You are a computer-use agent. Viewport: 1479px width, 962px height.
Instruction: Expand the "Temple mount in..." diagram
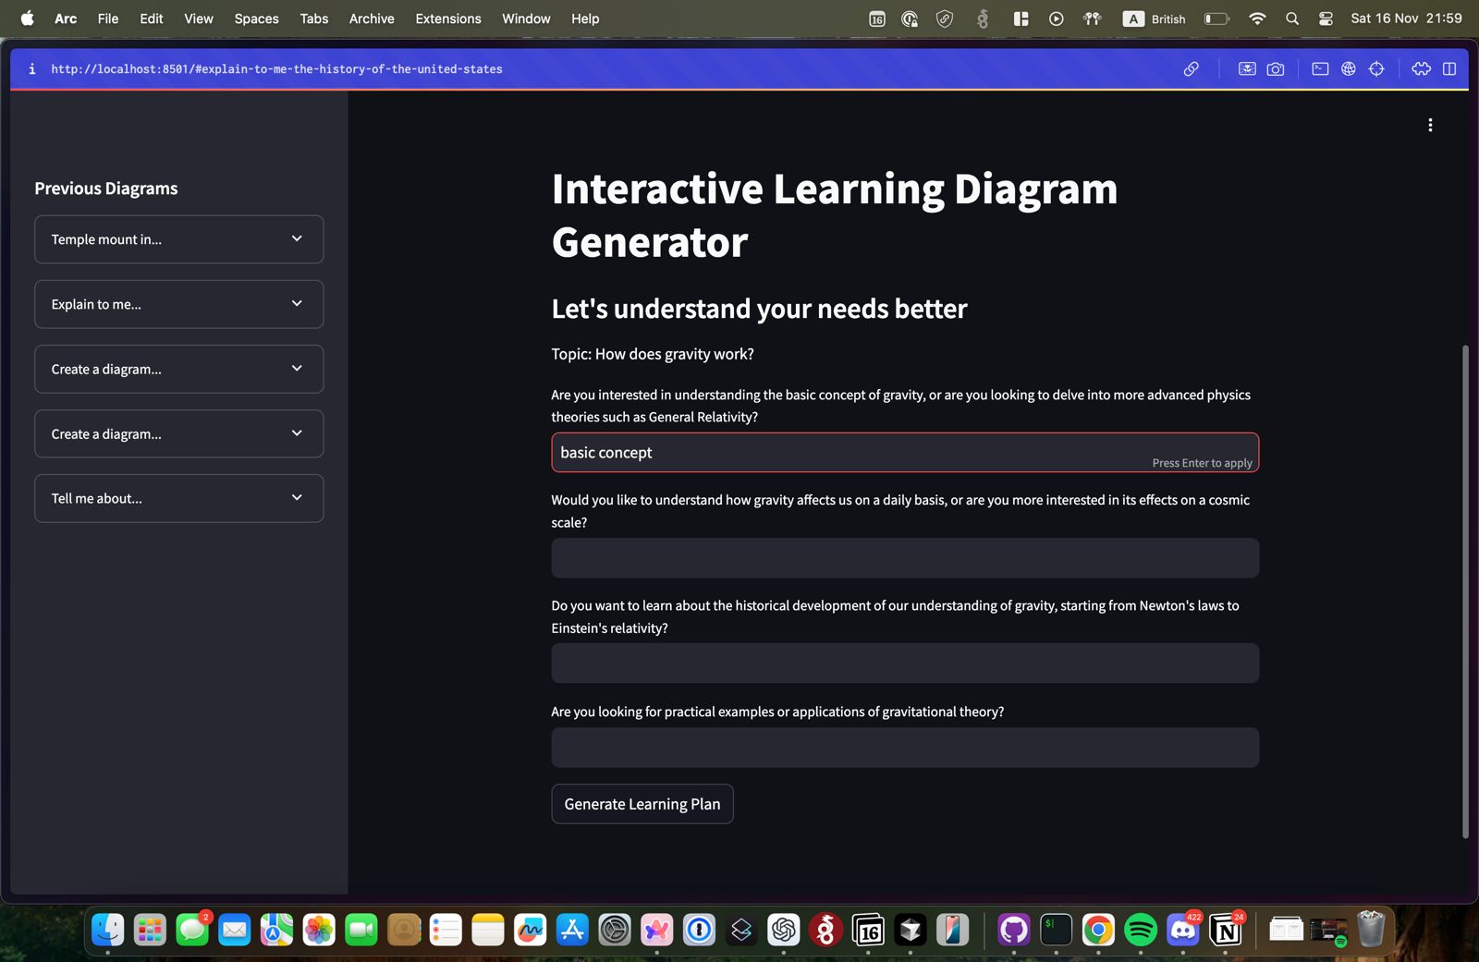(179, 239)
